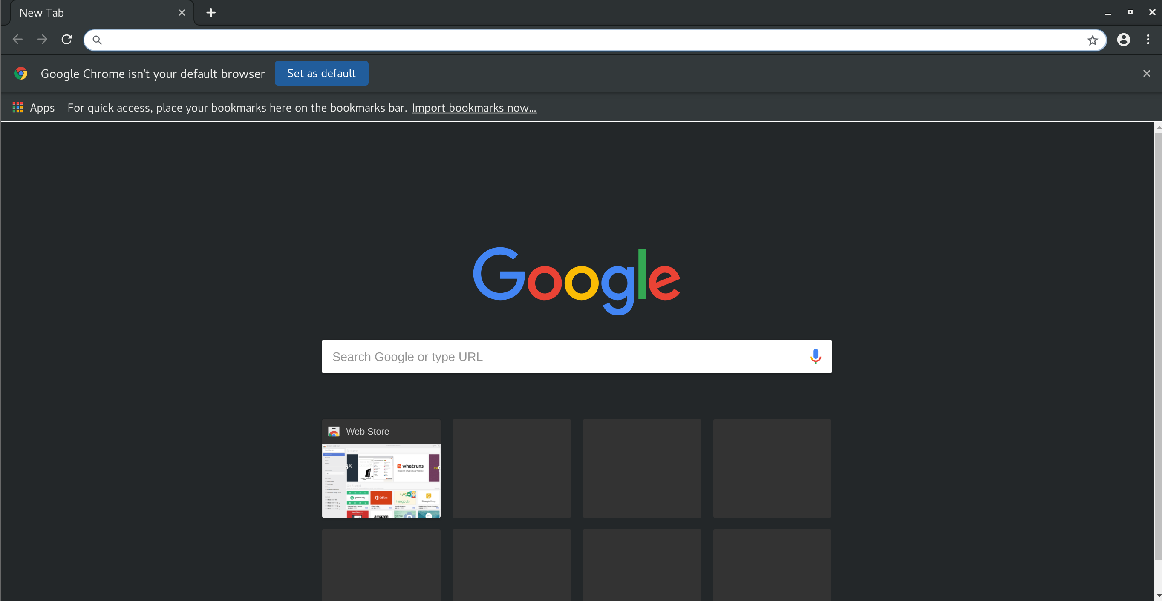This screenshot has width=1162, height=601.
Task: Click the page vertical scrollbar
Action: (1158, 346)
